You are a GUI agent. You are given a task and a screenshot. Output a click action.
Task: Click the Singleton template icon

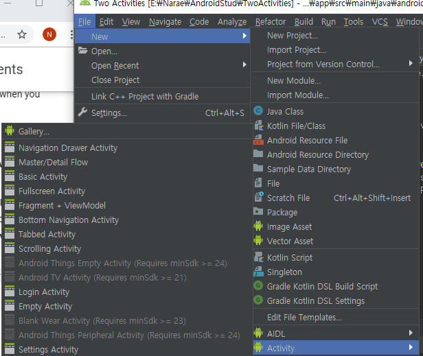[x=258, y=272]
